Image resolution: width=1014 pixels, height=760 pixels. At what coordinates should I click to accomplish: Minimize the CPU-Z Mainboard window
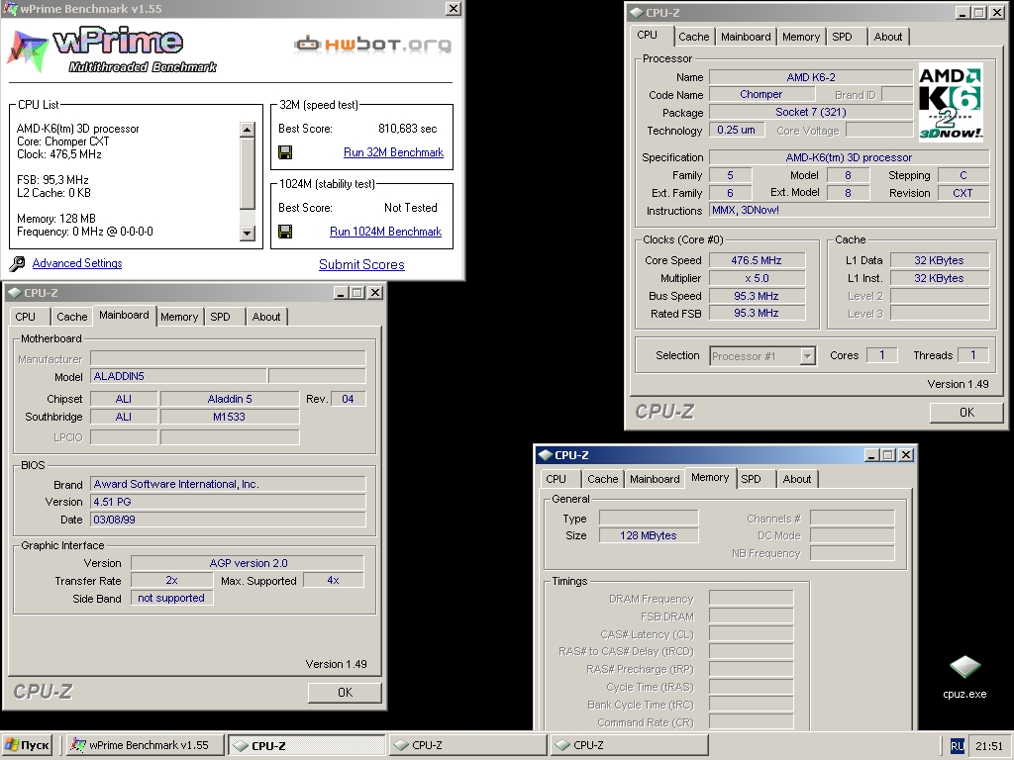coord(341,293)
